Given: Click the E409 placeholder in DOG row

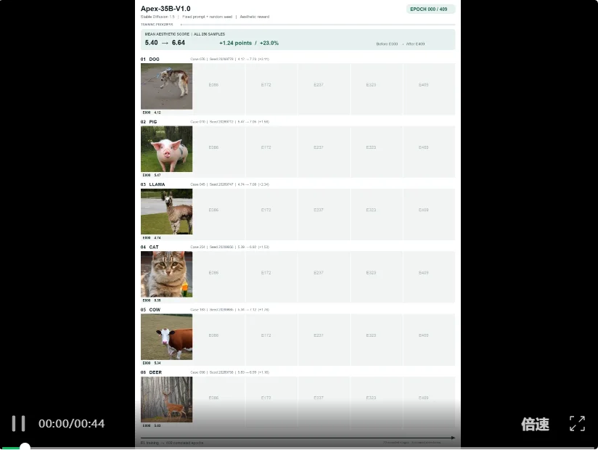Looking at the screenshot, I should 429,89.
